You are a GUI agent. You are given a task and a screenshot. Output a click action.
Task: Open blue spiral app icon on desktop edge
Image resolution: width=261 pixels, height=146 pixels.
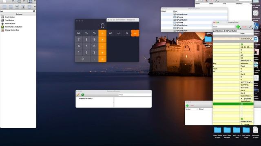pos(256,26)
